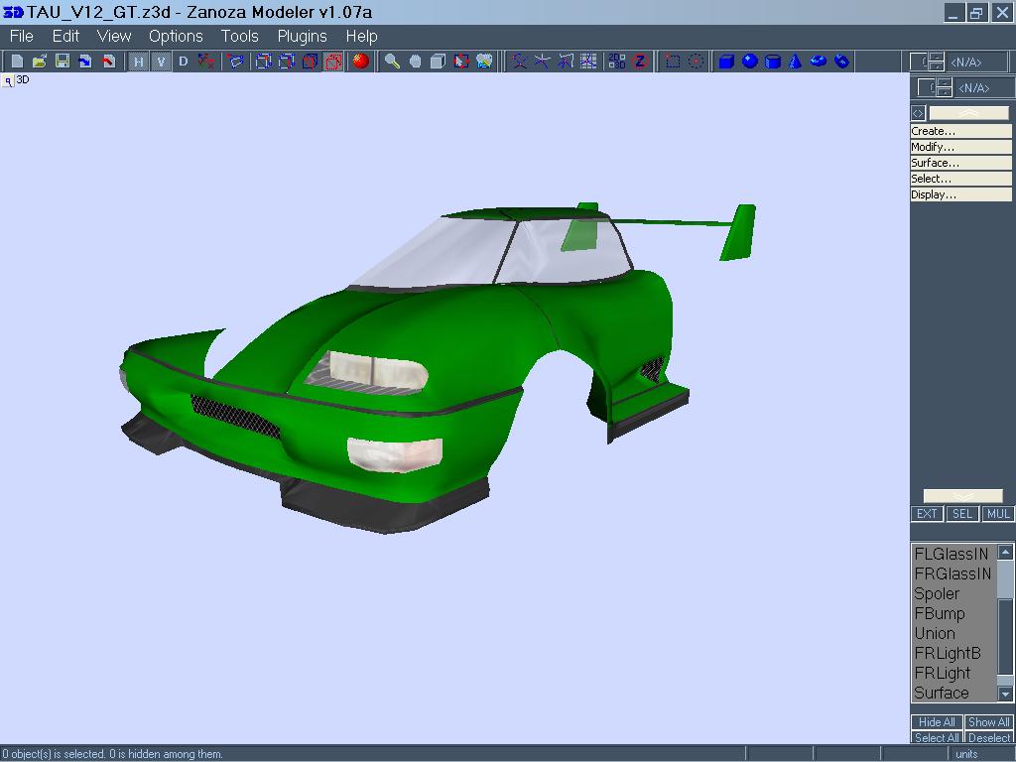Open the Plugins menu

click(302, 36)
